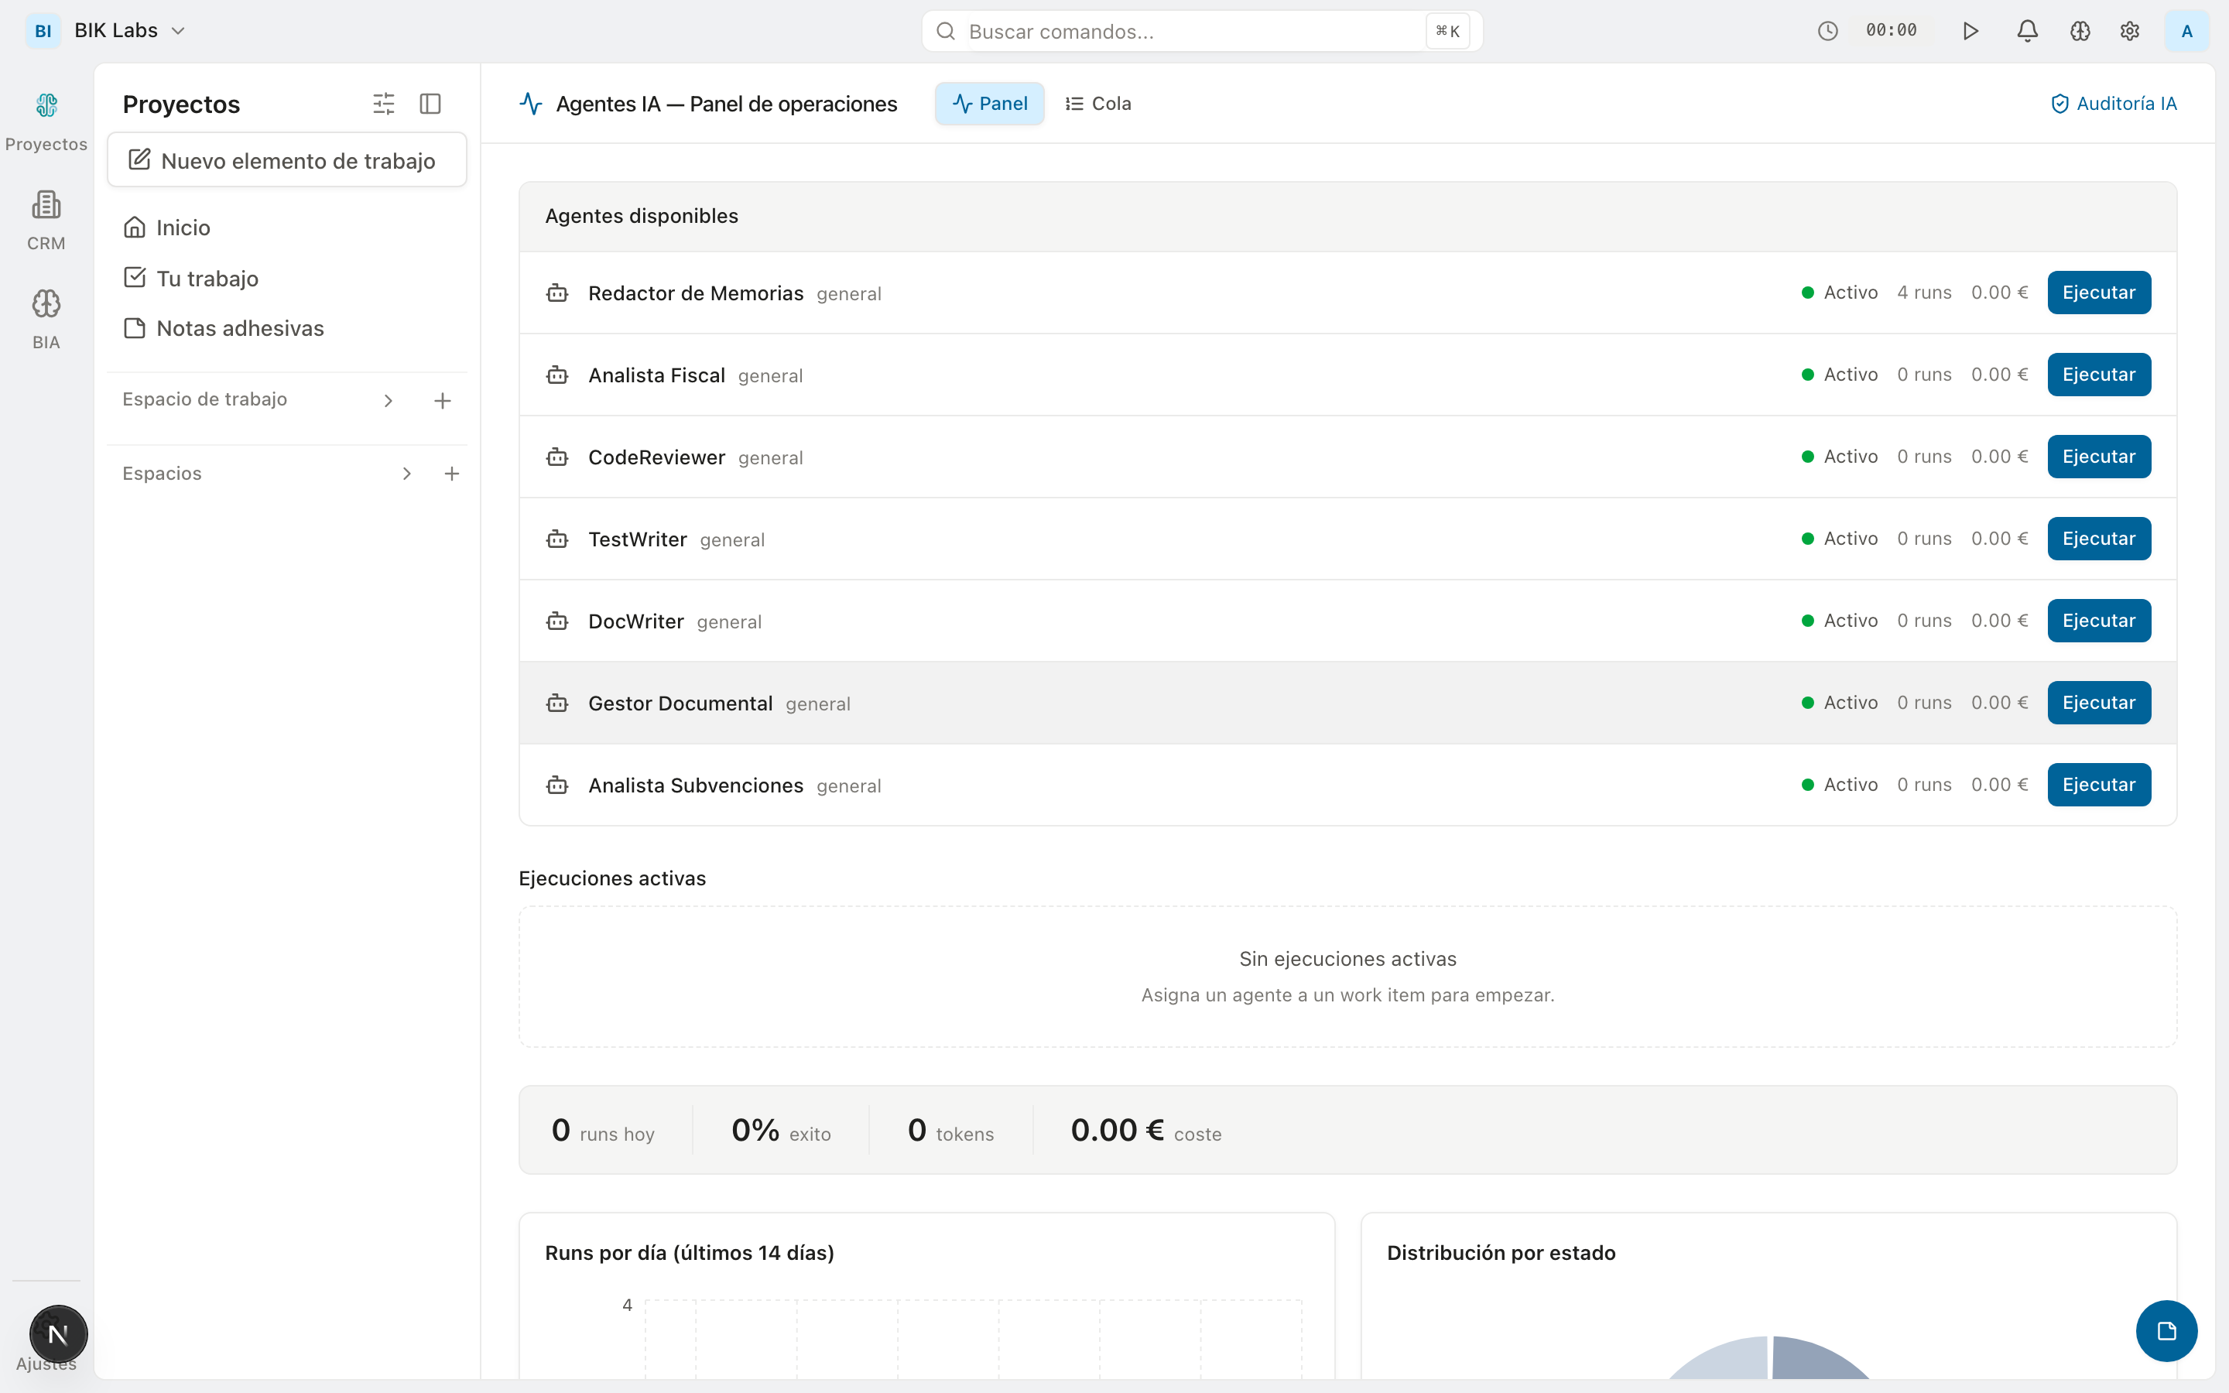Expand the Espacios section chevron

click(406, 474)
